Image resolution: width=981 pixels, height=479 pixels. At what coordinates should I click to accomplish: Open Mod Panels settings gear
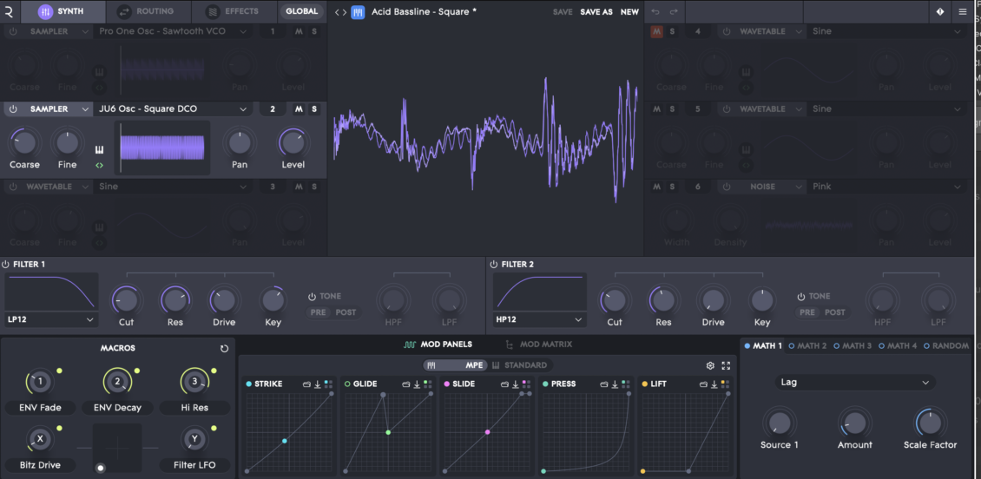coord(710,366)
